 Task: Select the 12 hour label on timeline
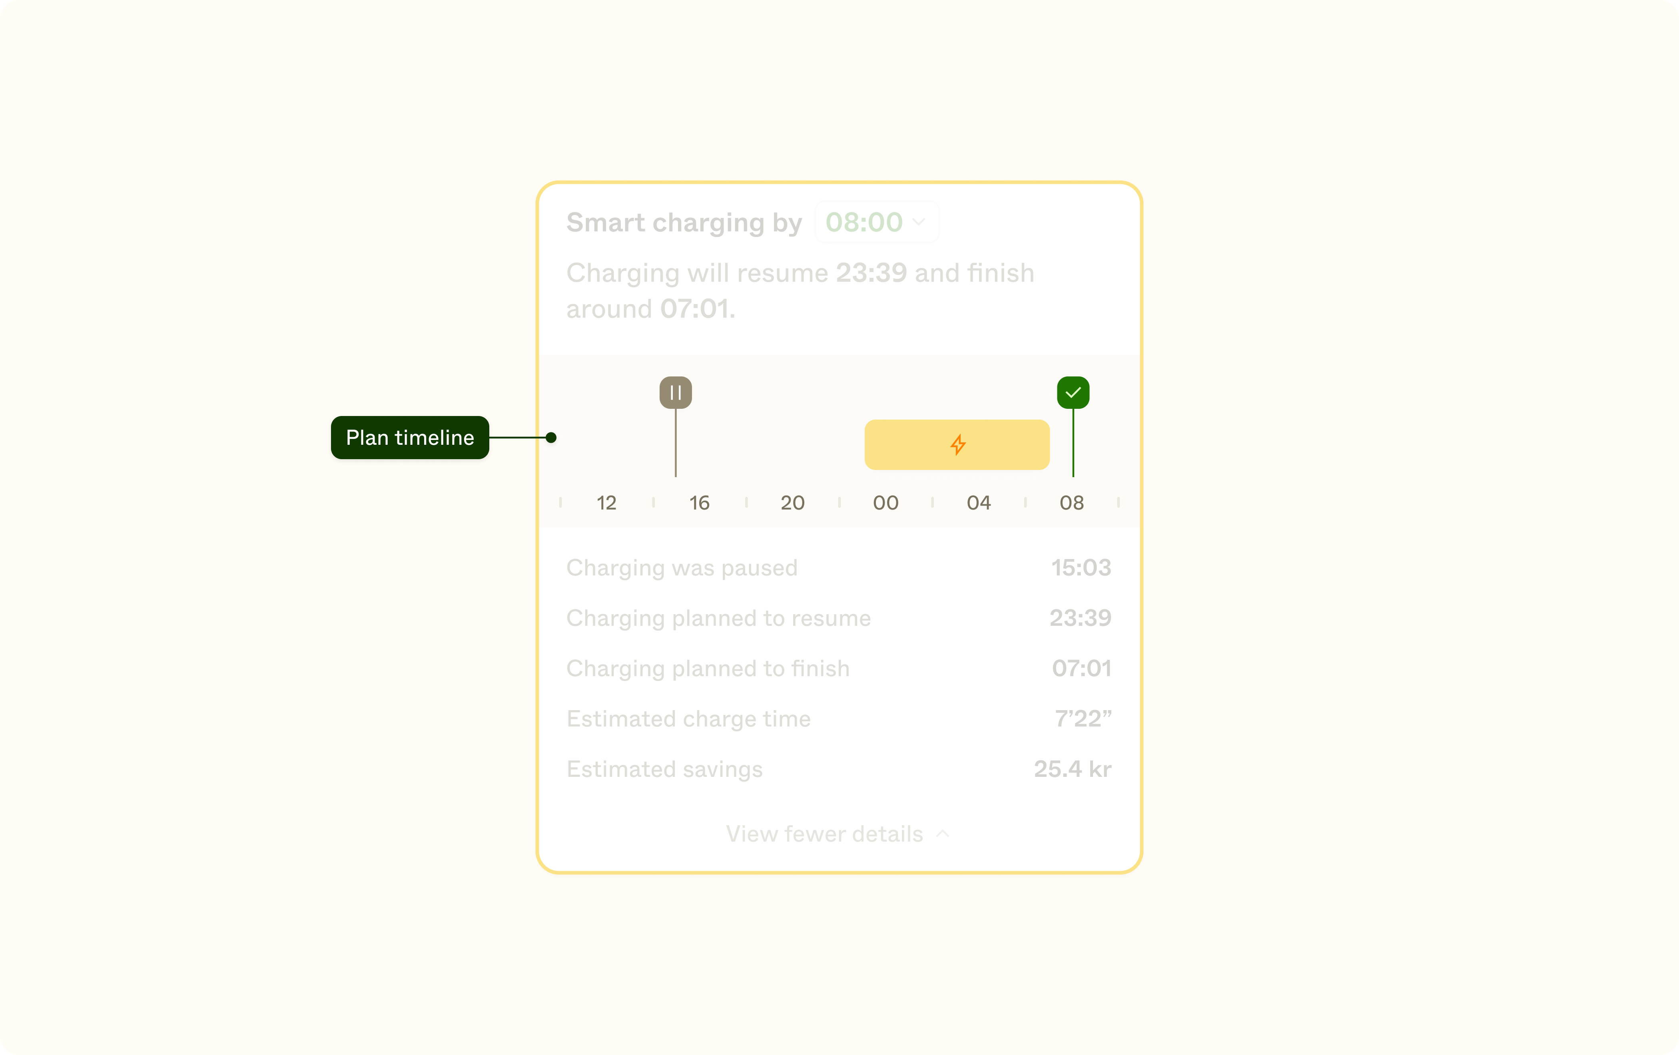[x=606, y=502]
